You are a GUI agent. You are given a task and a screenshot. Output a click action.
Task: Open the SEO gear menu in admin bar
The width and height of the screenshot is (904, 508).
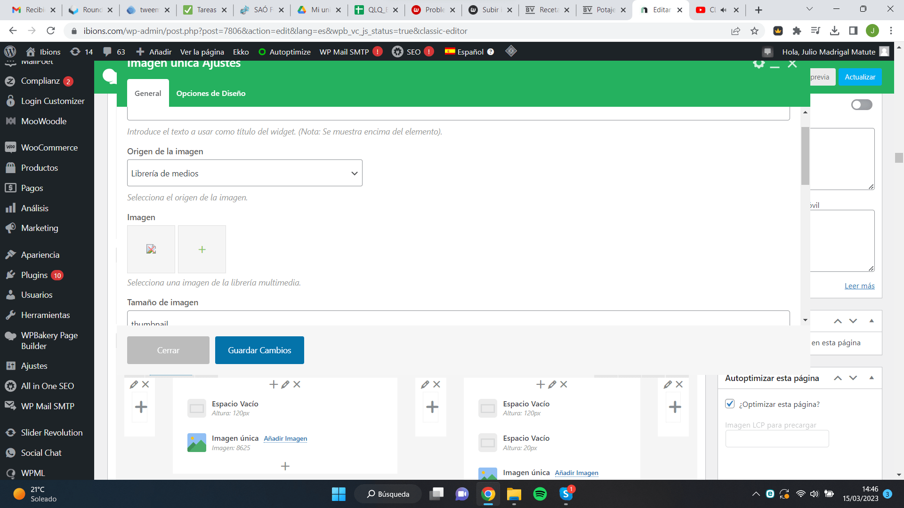pos(412,52)
